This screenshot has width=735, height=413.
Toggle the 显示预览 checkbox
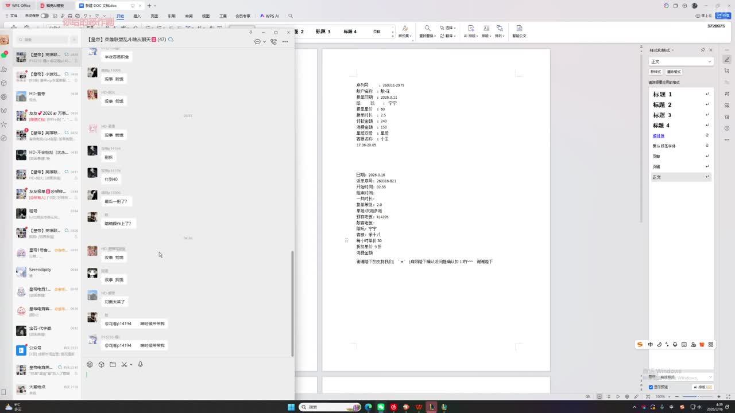(x=651, y=387)
